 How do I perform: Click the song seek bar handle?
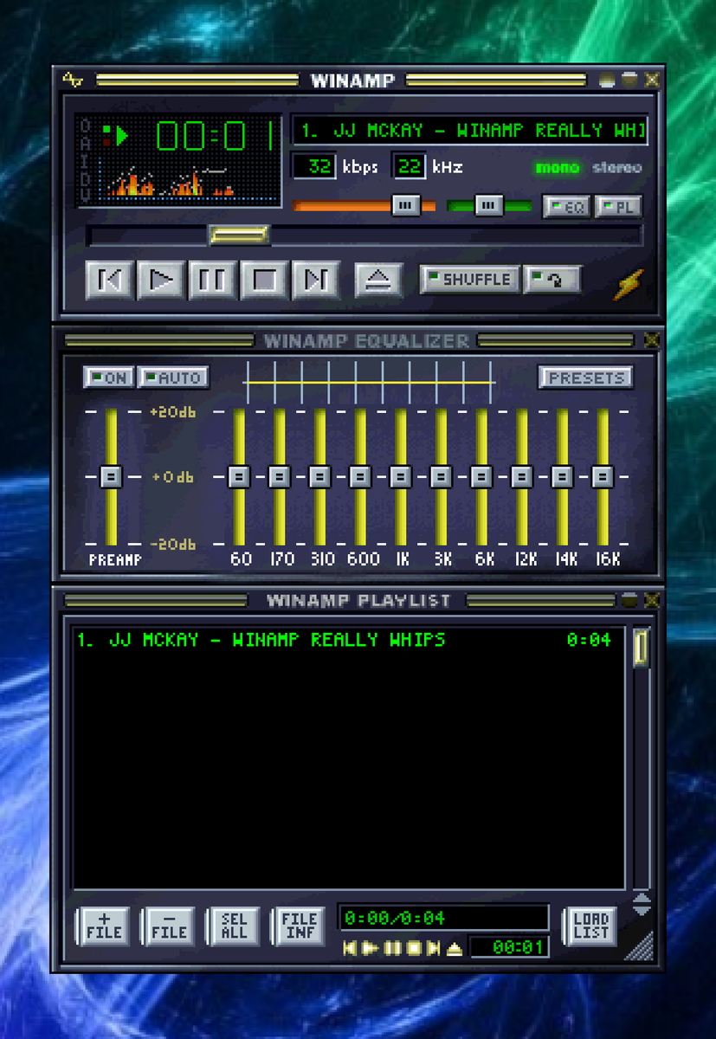[239, 235]
